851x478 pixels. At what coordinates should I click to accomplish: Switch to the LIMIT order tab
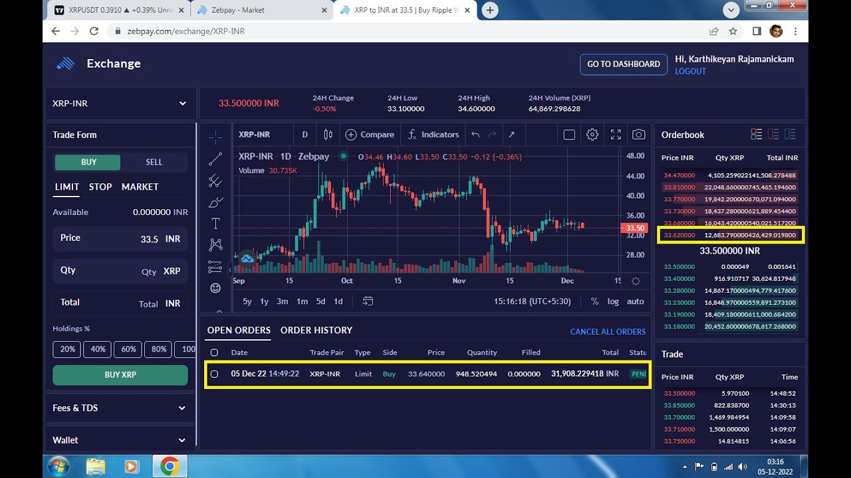[x=66, y=187]
